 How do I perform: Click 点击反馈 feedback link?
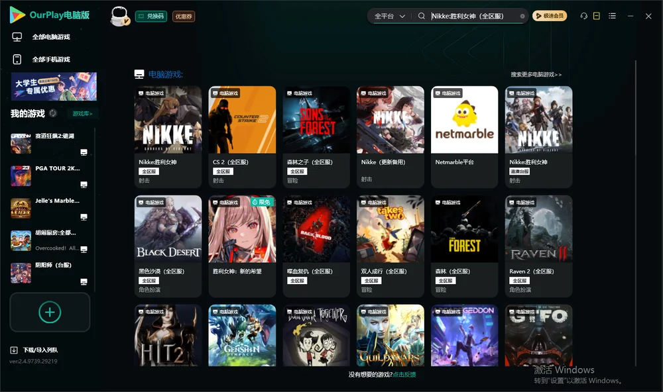click(404, 374)
